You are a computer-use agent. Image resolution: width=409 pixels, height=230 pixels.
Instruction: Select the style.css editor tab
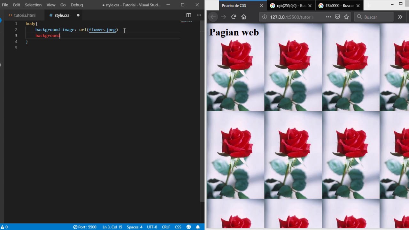[x=62, y=15]
